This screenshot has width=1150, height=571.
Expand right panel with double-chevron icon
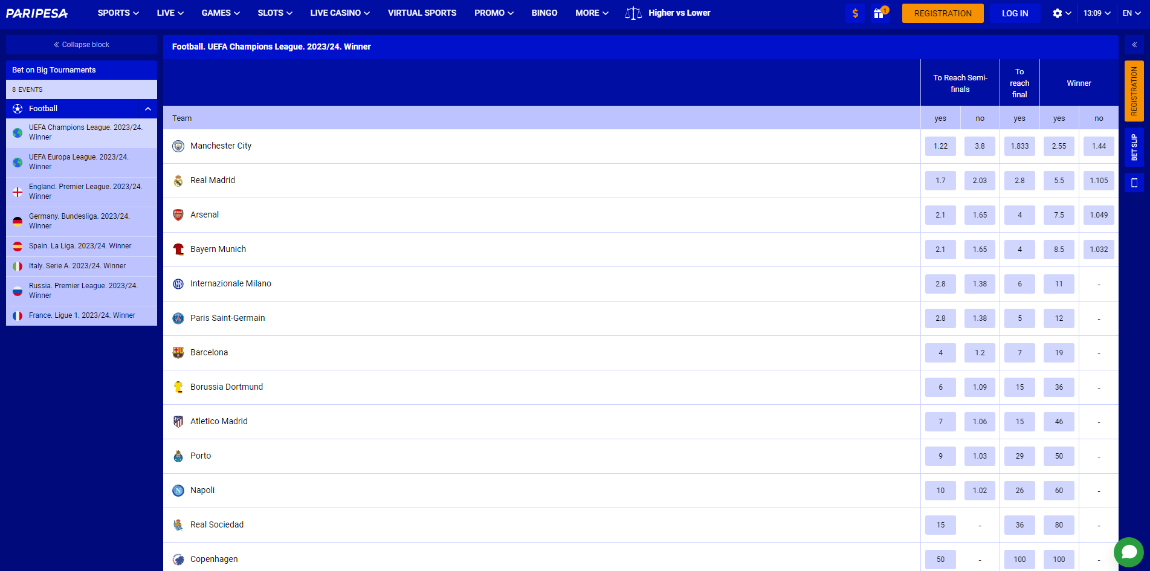point(1134,45)
